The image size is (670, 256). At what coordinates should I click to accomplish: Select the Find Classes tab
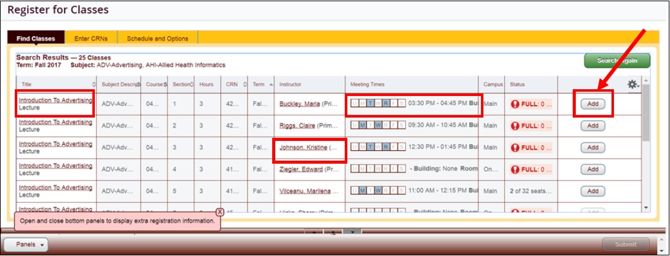point(36,38)
